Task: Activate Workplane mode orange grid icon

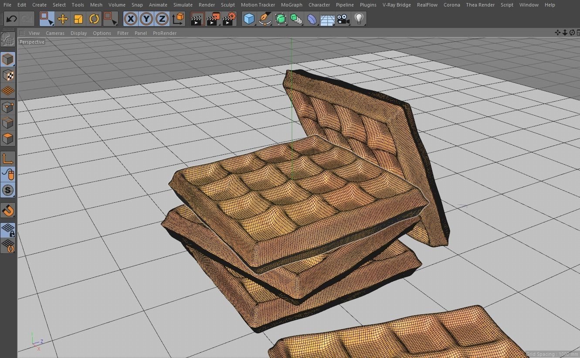Action: click(x=8, y=91)
